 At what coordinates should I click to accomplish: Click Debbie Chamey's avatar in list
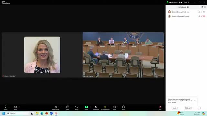(x=169, y=12)
